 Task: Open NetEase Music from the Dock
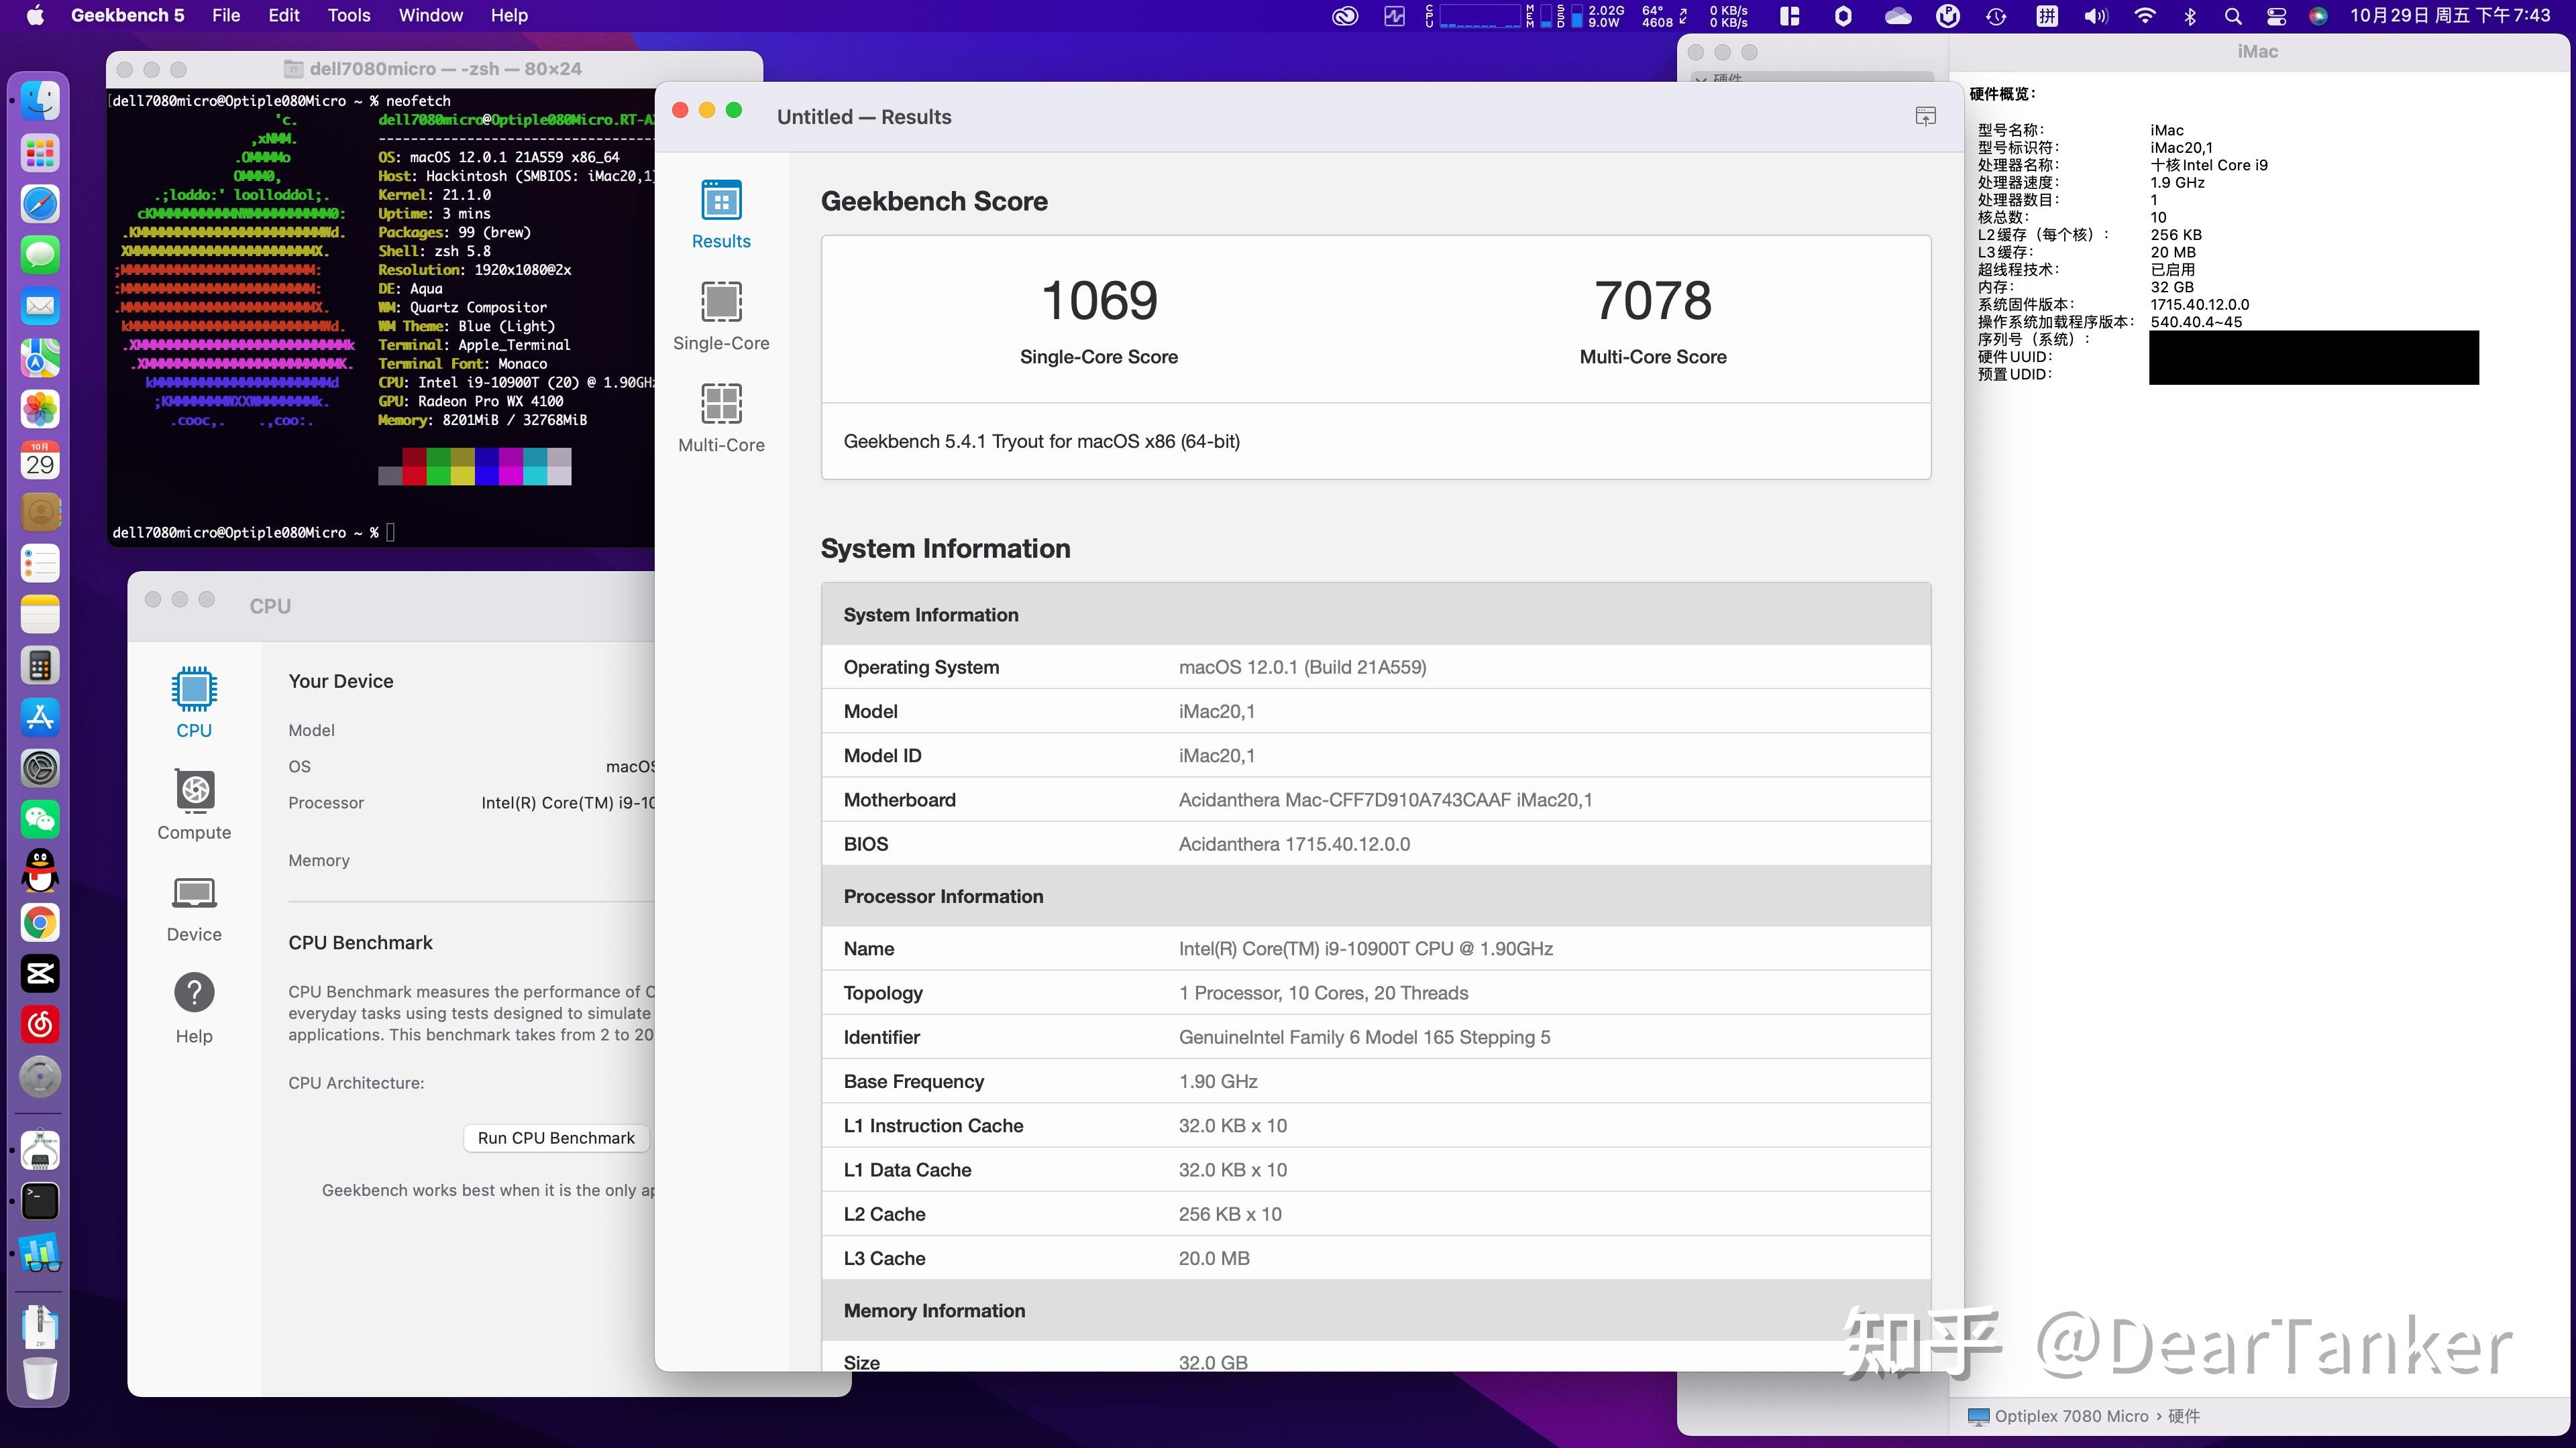pos(40,1024)
